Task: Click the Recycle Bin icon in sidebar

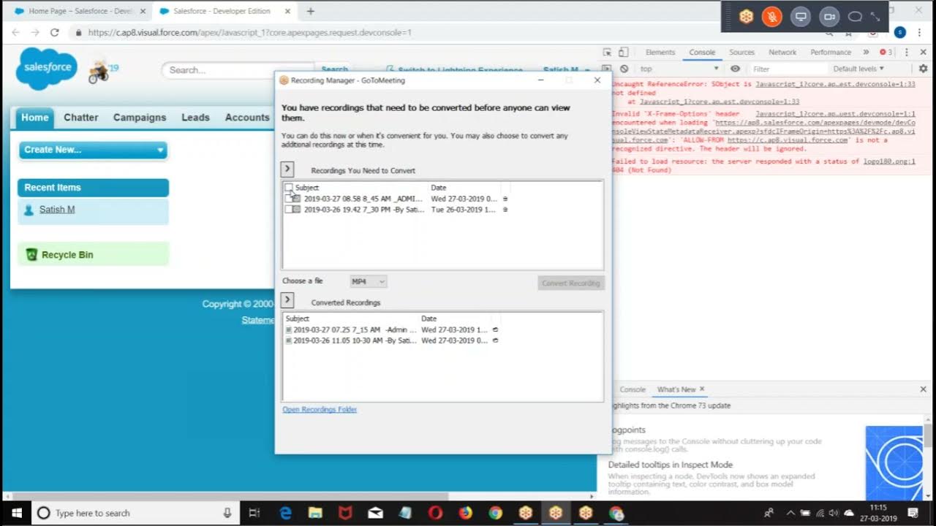Action: point(31,255)
